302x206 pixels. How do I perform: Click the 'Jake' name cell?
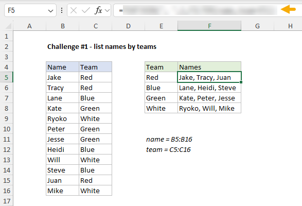tap(62, 77)
